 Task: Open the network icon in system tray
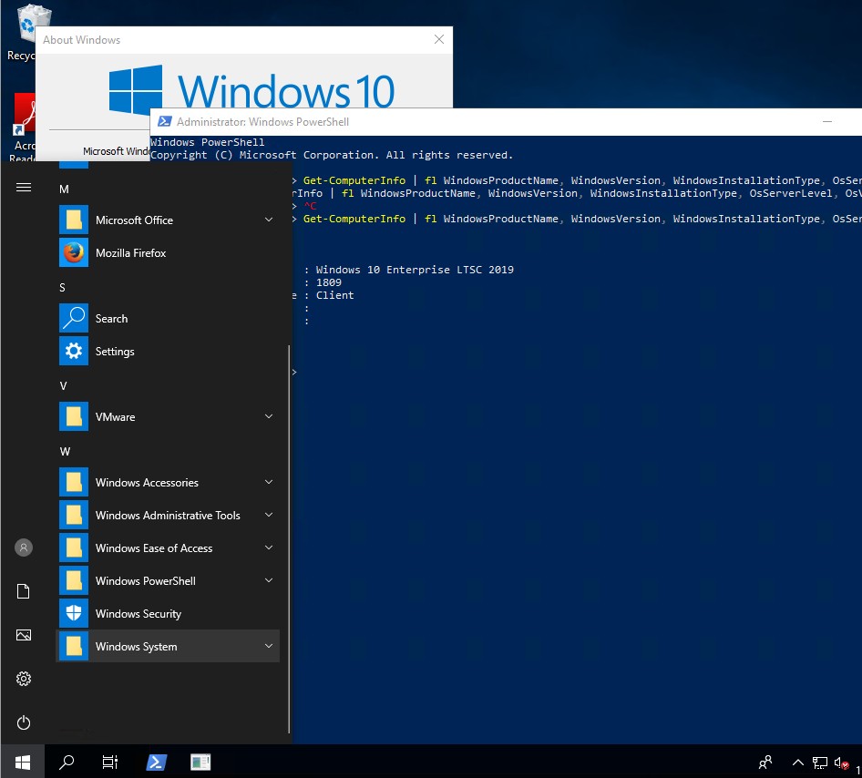(818, 763)
